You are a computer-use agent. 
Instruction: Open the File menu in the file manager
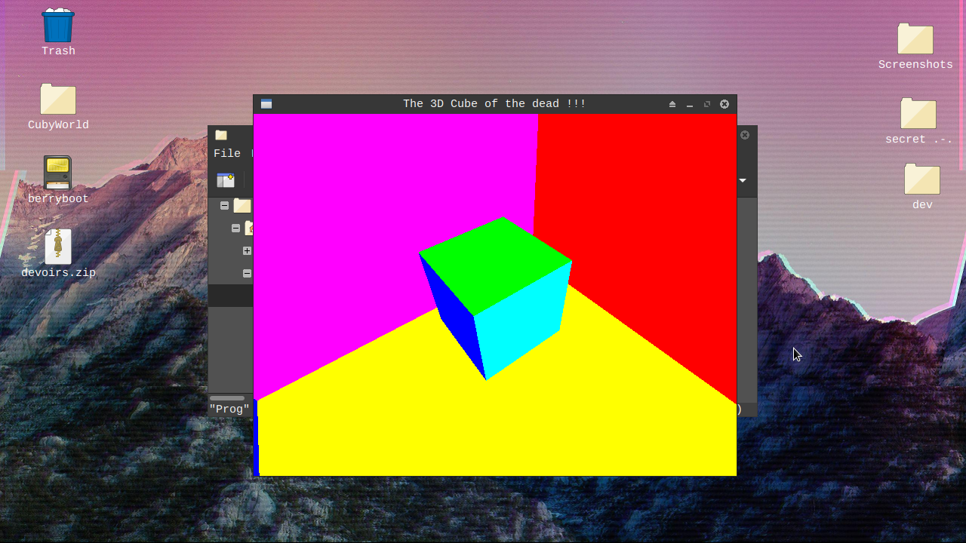[227, 153]
